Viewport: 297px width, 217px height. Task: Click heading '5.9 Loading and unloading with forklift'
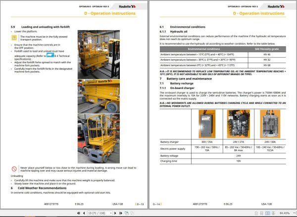click(x=41, y=27)
